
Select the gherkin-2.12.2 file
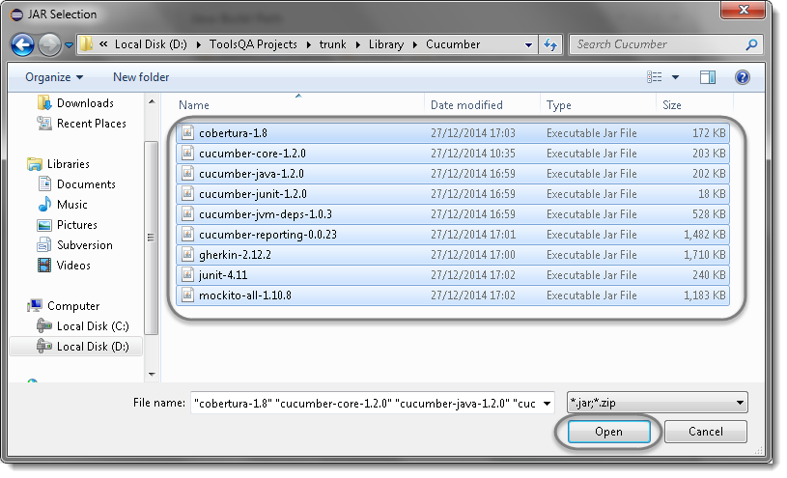click(453, 255)
